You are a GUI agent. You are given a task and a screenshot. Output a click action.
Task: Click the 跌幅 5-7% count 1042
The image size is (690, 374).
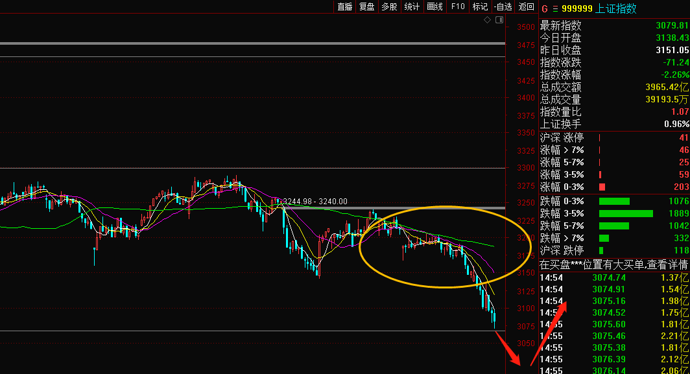(678, 226)
